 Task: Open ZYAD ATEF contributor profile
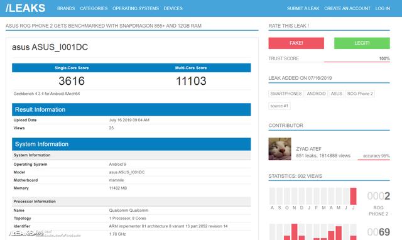(x=308, y=149)
